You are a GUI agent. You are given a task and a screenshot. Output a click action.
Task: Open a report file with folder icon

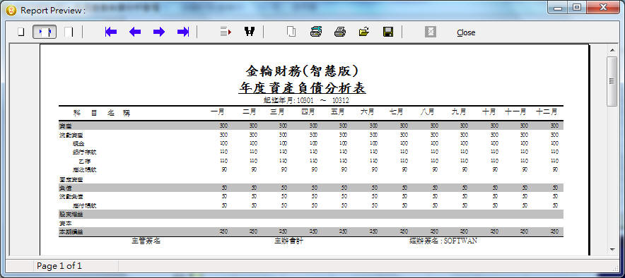(x=364, y=32)
